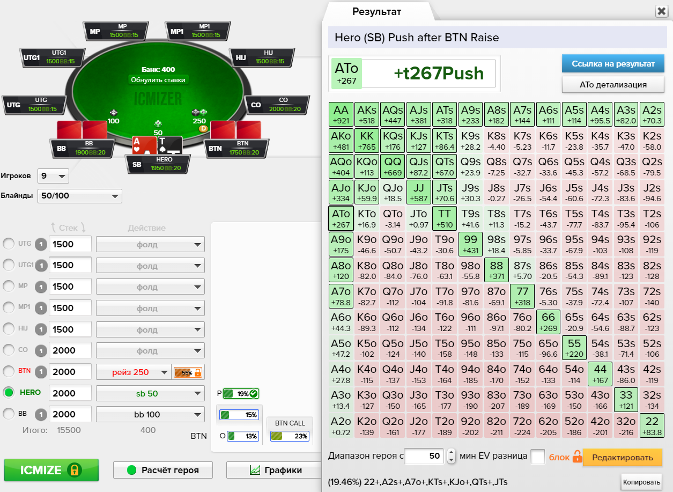The height and width of the screenshot is (492, 673).
Task: Open the BTN рейз 250 action dropdown
Action: pyautogui.click(x=134, y=372)
